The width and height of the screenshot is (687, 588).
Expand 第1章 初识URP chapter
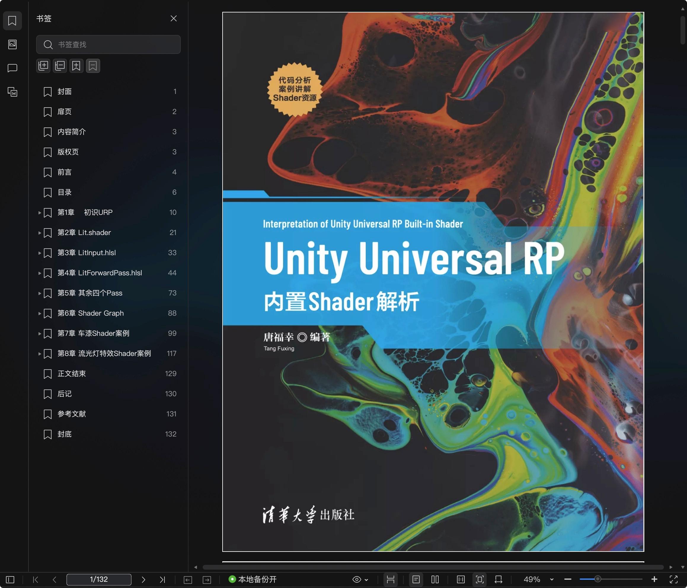tap(39, 212)
